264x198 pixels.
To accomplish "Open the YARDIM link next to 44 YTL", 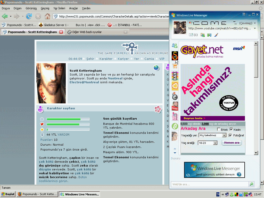I will tap(63, 135).
